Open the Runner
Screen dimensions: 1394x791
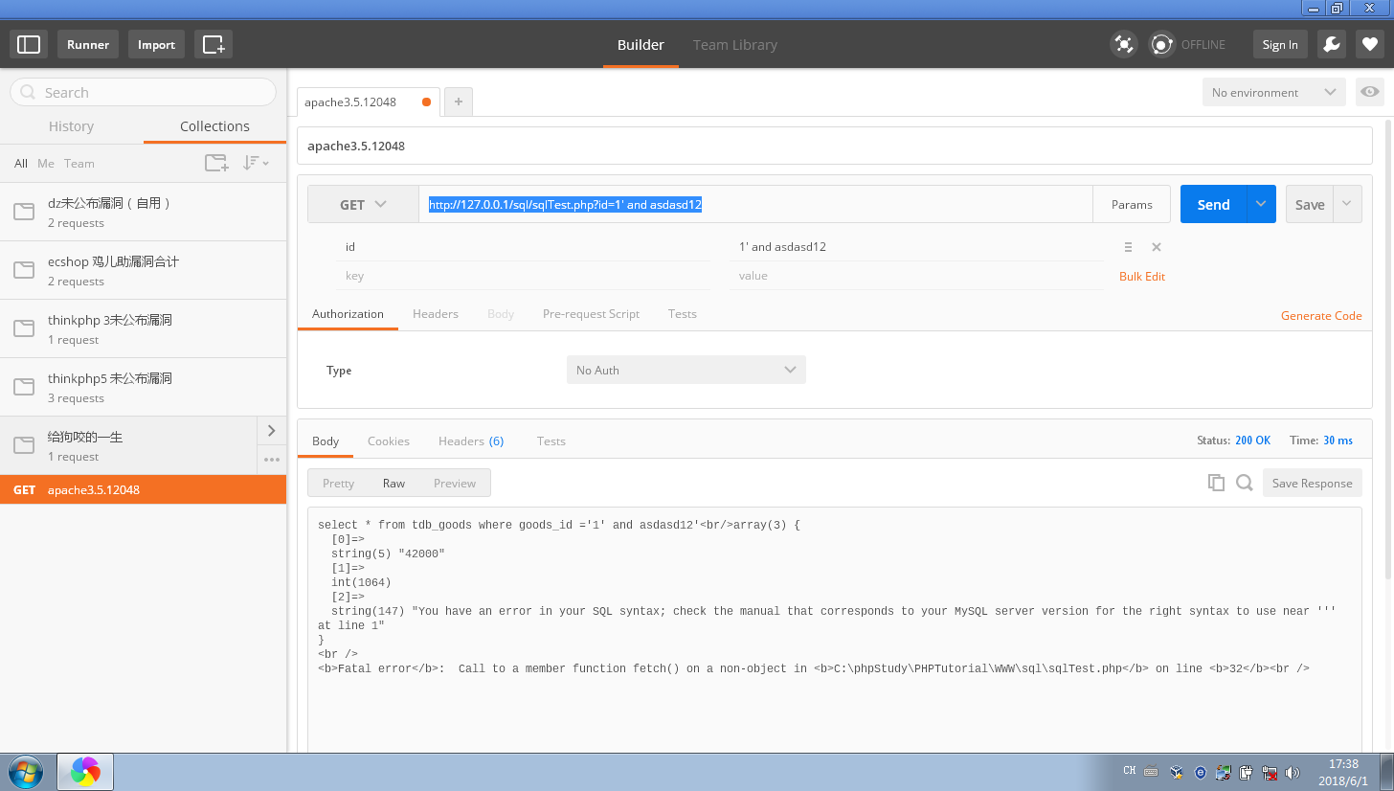click(88, 44)
